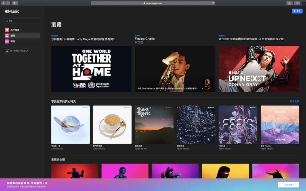Click the radio waves icon for 廣播

(x=7, y=41)
